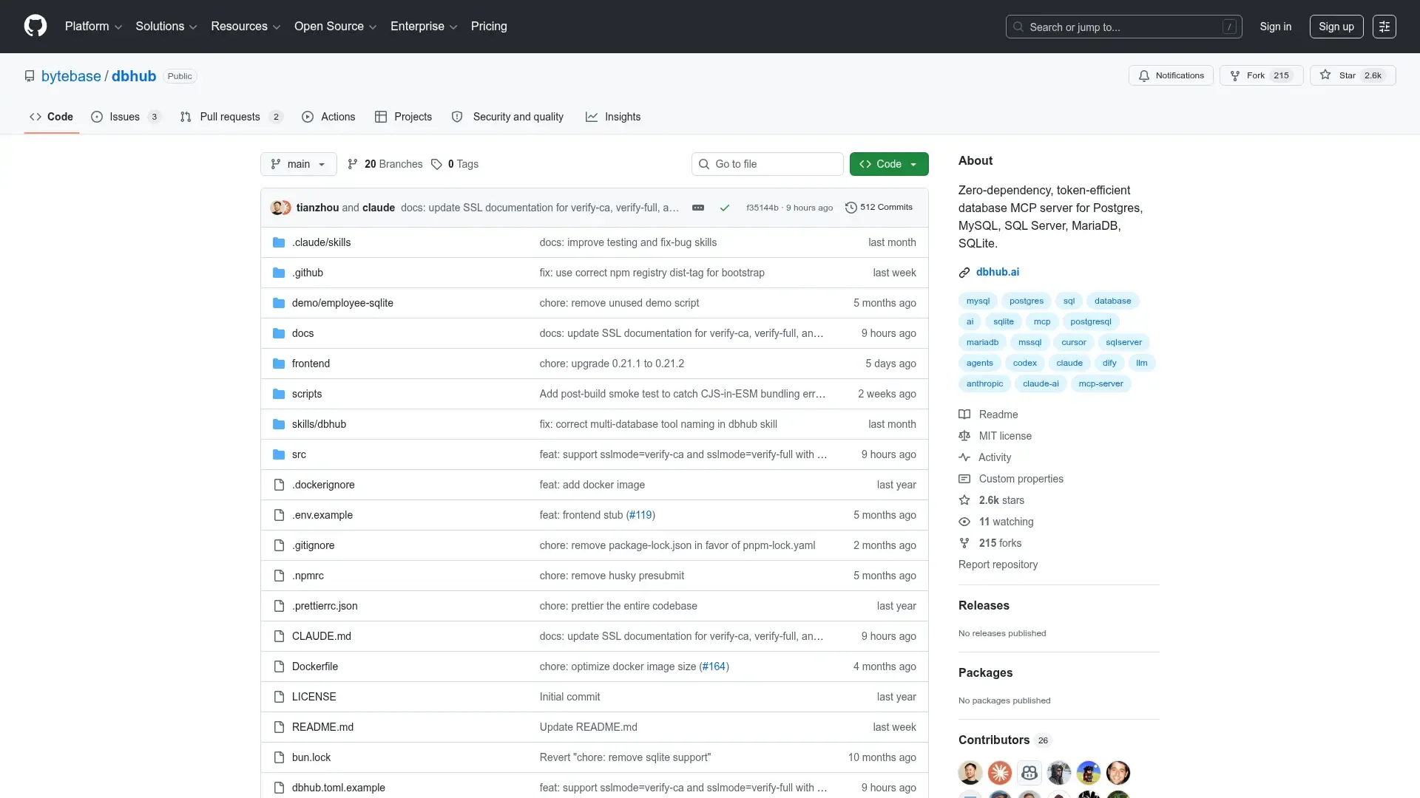Click the Sign in link
1420x798 pixels.
click(1275, 27)
